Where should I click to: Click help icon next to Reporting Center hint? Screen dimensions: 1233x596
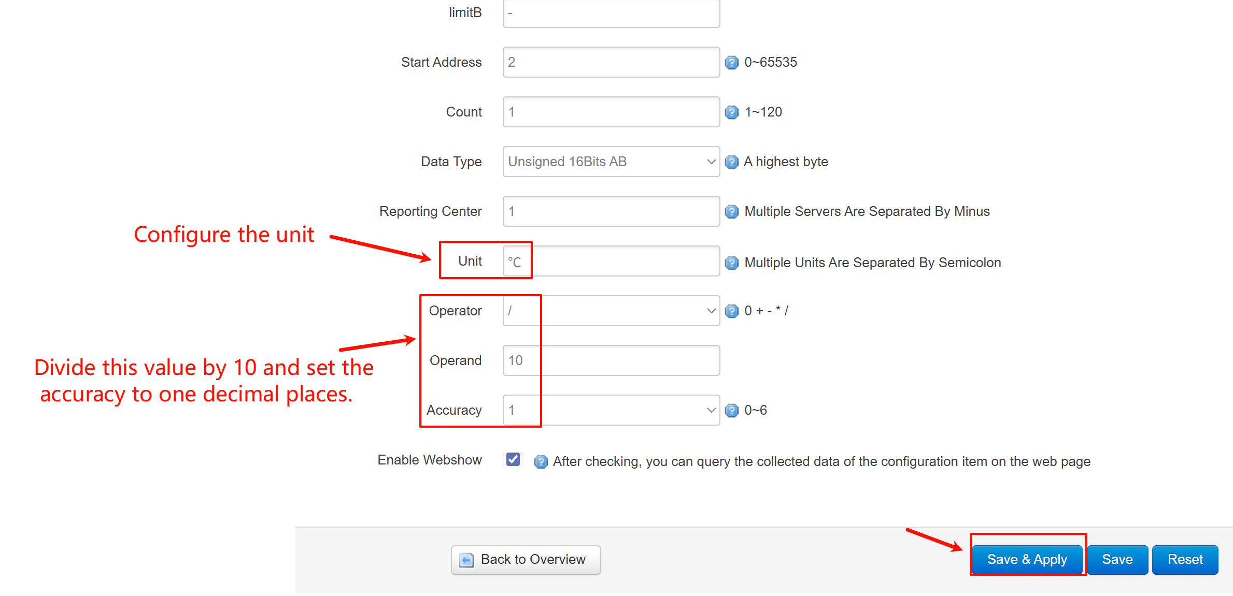pyautogui.click(x=731, y=212)
